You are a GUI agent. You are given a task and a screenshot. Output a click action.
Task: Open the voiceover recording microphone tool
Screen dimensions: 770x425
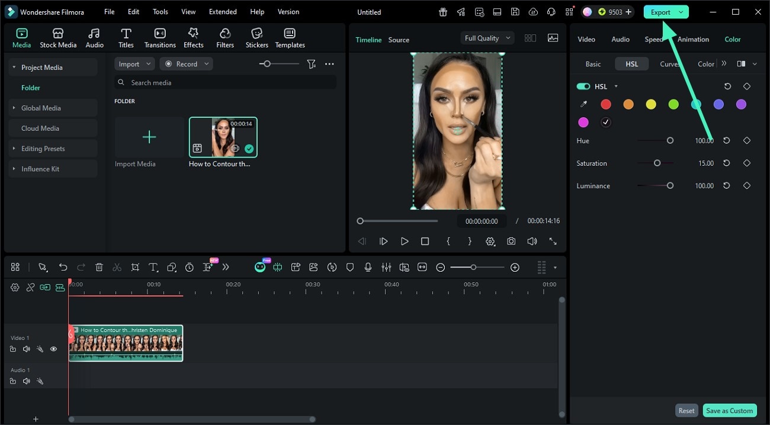[368, 267]
